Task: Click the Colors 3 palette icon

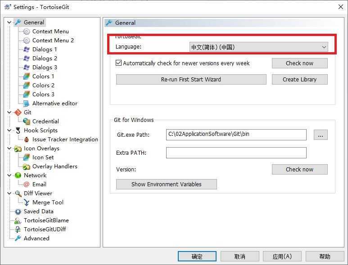Action: coord(27,94)
